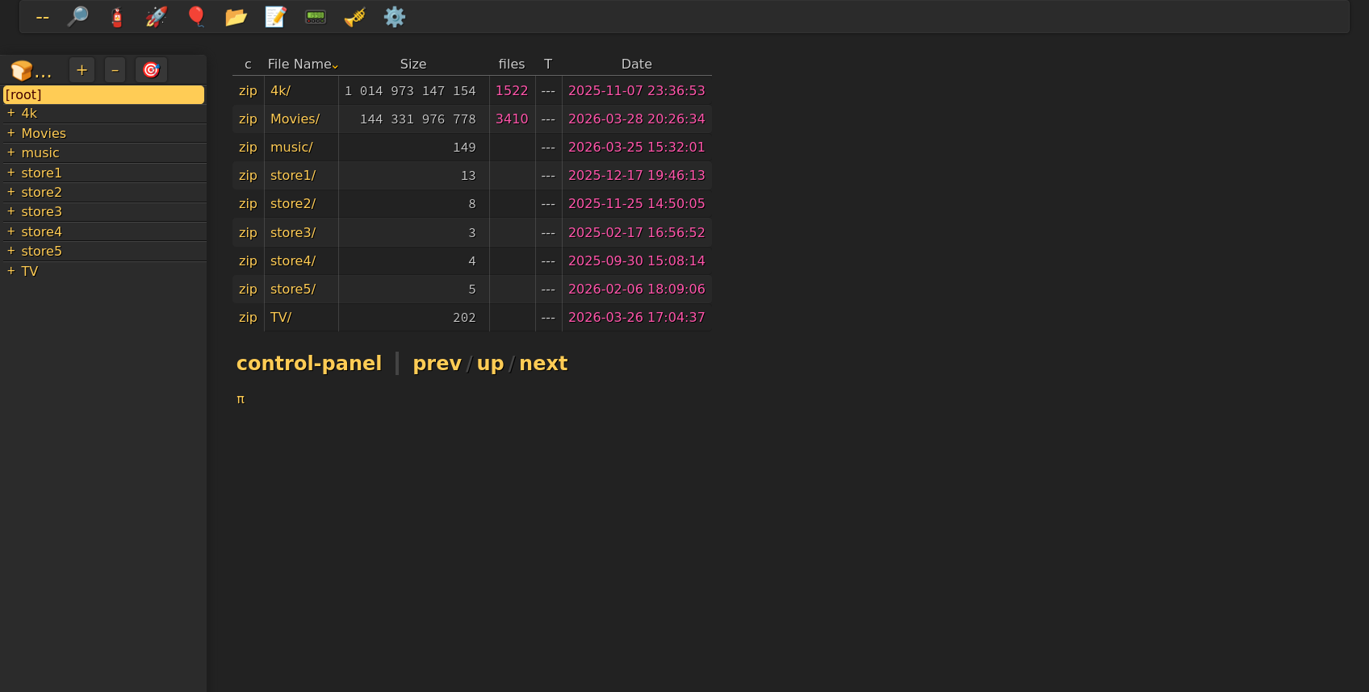The height and width of the screenshot is (692, 1369).
Task: Sort by Date column header
Action: pos(636,64)
